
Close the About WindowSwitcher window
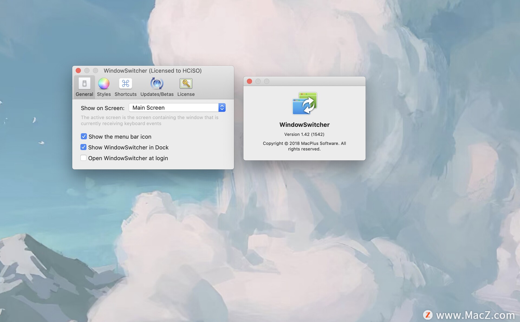[249, 81]
